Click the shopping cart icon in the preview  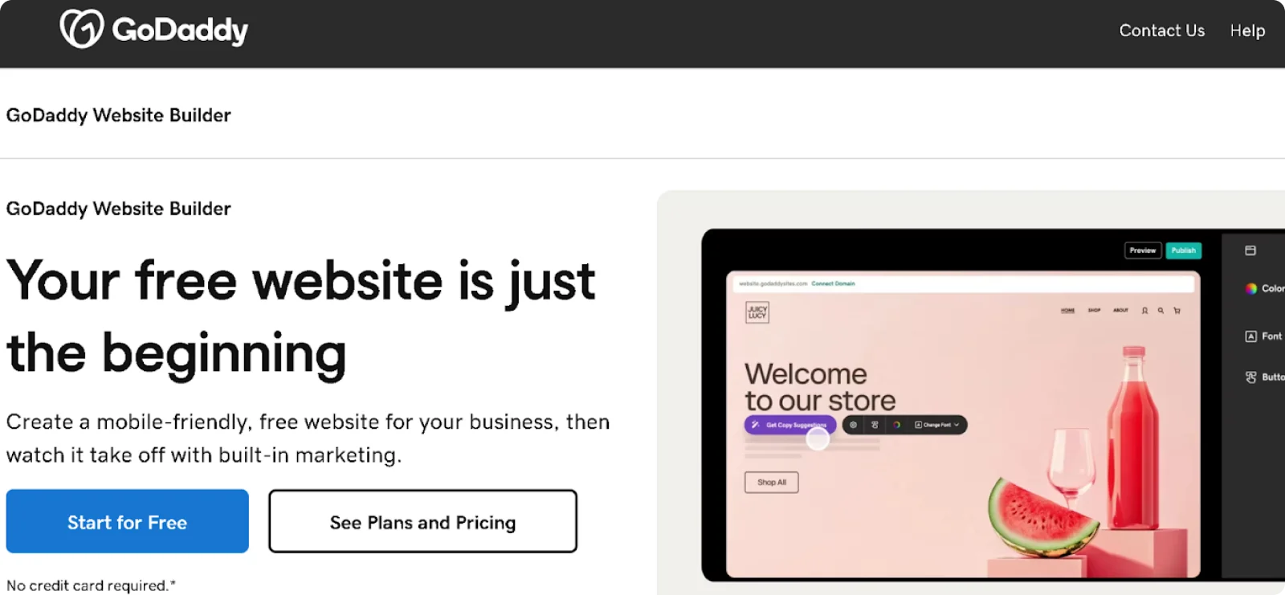tap(1177, 311)
